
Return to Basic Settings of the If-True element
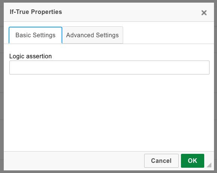tap(35, 35)
